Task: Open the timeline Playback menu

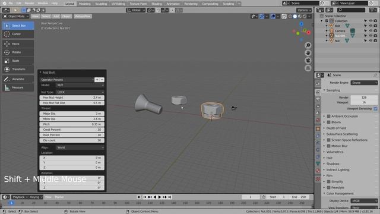Action: [20, 197]
